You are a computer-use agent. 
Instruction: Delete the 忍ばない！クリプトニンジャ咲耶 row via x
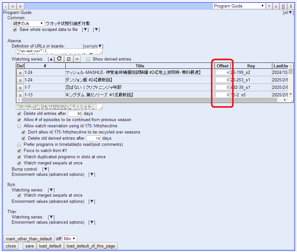coord(20,88)
